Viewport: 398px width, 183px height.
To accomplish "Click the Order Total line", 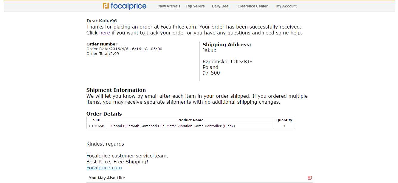I will click(x=103, y=54).
